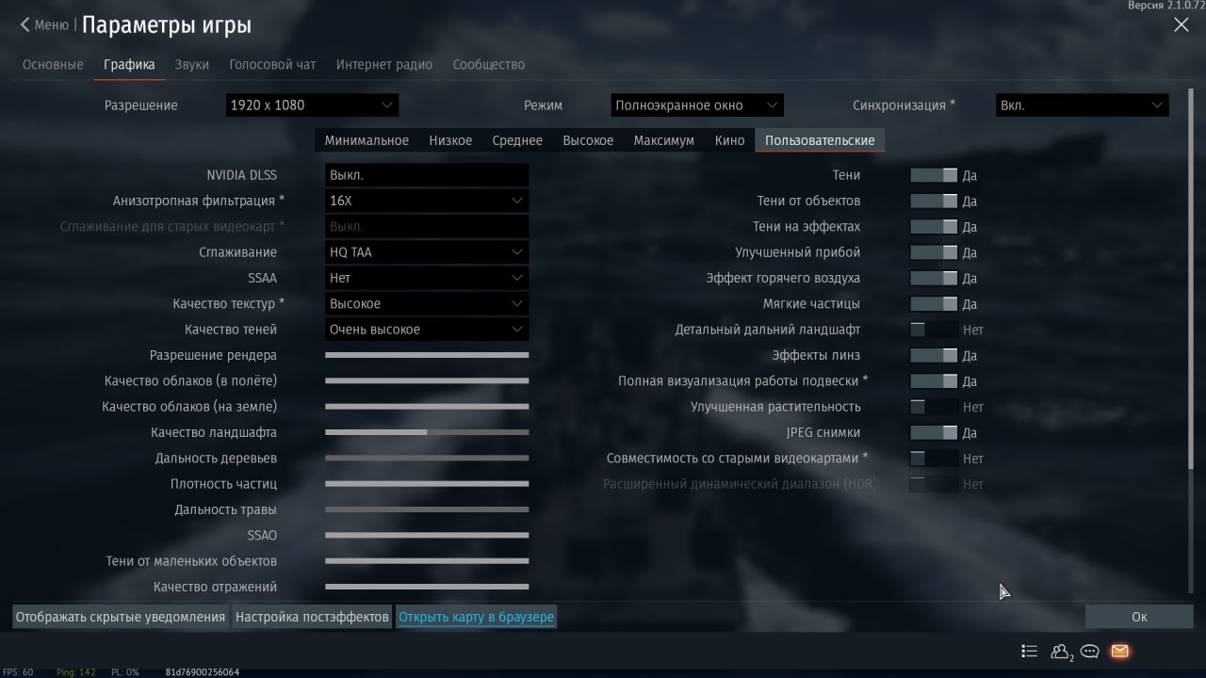
Task: Toggle Мягкие частицы switch
Action: click(x=934, y=304)
